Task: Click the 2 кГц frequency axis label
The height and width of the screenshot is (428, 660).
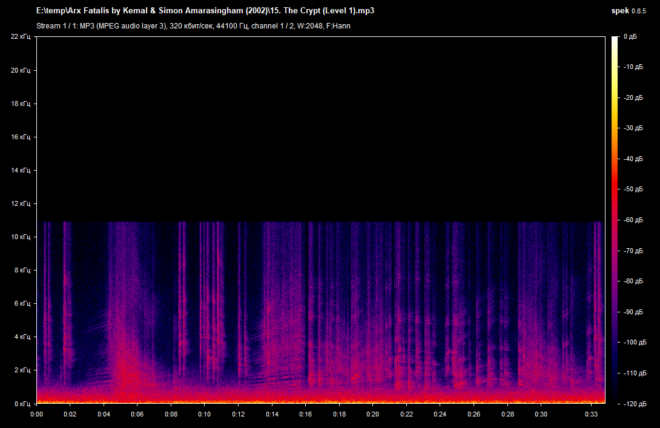Action: [x=22, y=370]
